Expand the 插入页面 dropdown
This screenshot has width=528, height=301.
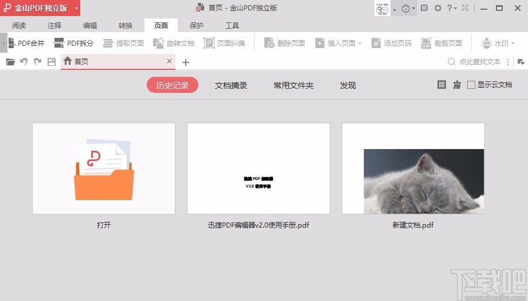[x=359, y=43]
